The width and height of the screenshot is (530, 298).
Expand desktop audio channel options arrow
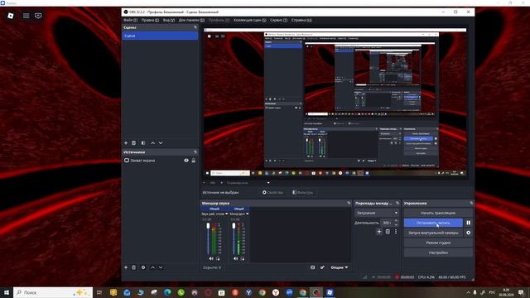coord(226,214)
